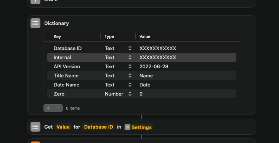The width and height of the screenshot is (279, 143).
Task: Open type dropdown for Date Name row
Action: pyautogui.click(x=130, y=85)
